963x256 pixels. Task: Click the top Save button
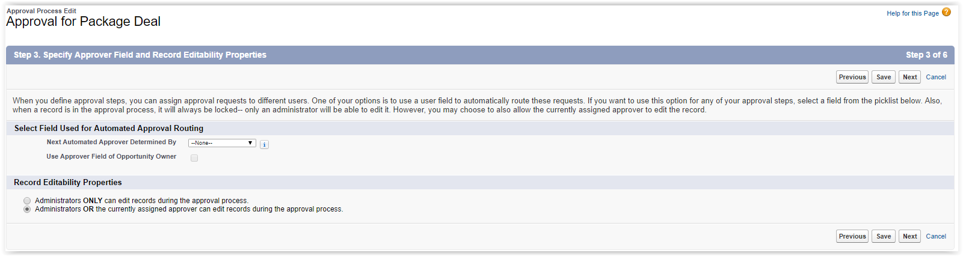883,77
